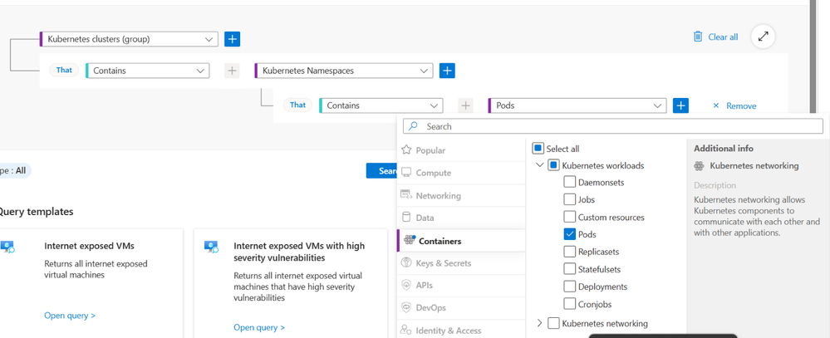Toggle the Kubernetes workloads checkbox
This screenshot has height=338, width=830.
(553, 165)
